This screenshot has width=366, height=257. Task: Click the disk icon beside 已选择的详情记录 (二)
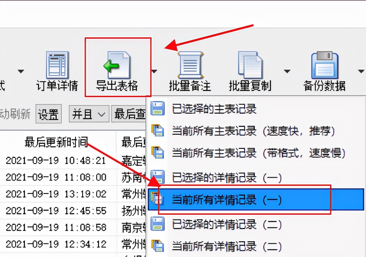click(158, 224)
